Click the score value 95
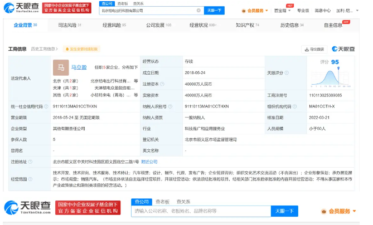The image size is (373, 225). click(x=335, y=62)
